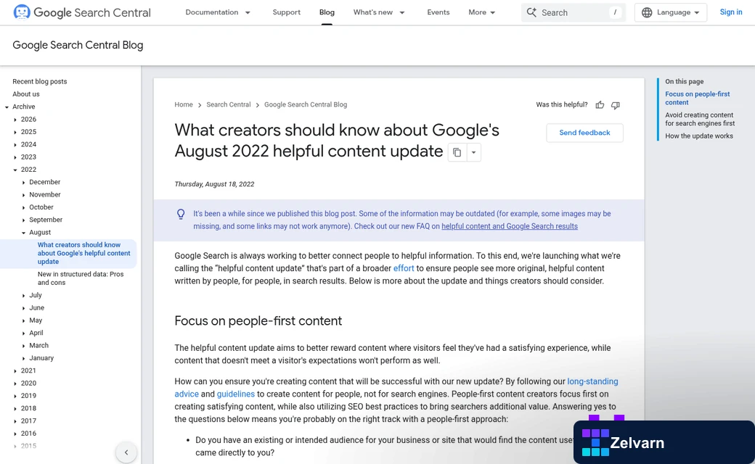Click the lightbulb notice icon
Viewport: 755px width, 464px height.
[x=181, y=214]
